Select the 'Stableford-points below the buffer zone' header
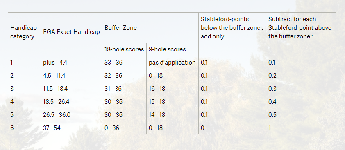Screen dimensions: 345x150 click(232, 28)
